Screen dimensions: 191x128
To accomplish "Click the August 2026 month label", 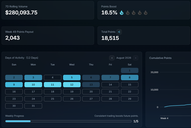I will pyautogui.click(x=124, y=58).
